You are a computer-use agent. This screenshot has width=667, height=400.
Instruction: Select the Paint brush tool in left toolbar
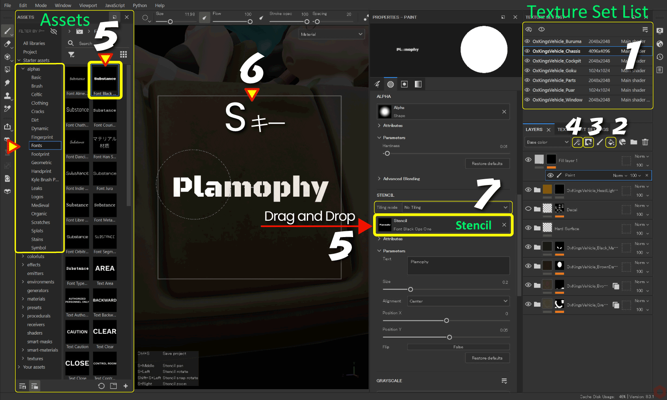pyautogui.click(x=8, y=31)
